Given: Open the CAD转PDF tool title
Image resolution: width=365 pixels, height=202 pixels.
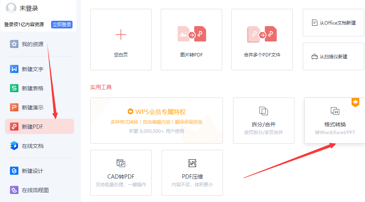Looking at the screenshot, I should (x=121, y=177).
